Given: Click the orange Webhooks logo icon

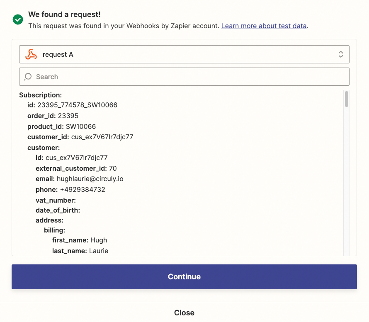Looking at the screenshot, I should [31, 54].
